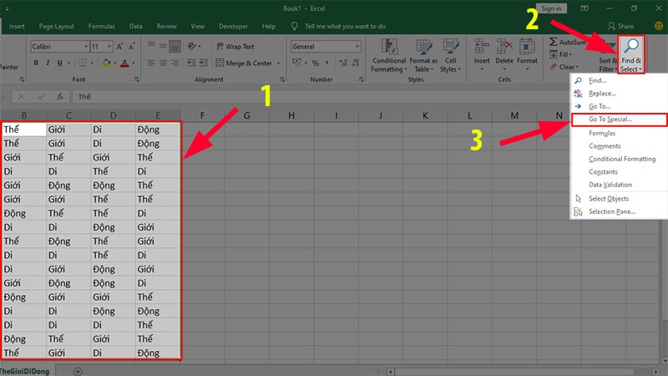This screenshot has width=668, height=376.
Task: Toggle Wrap Text for selected cells
Action: [235, 47]
